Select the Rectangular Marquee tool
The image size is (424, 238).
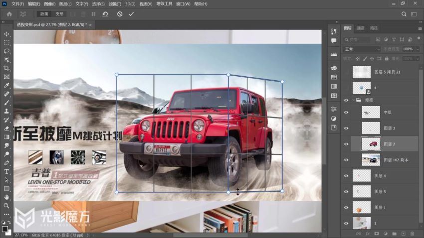pos(6,43)
